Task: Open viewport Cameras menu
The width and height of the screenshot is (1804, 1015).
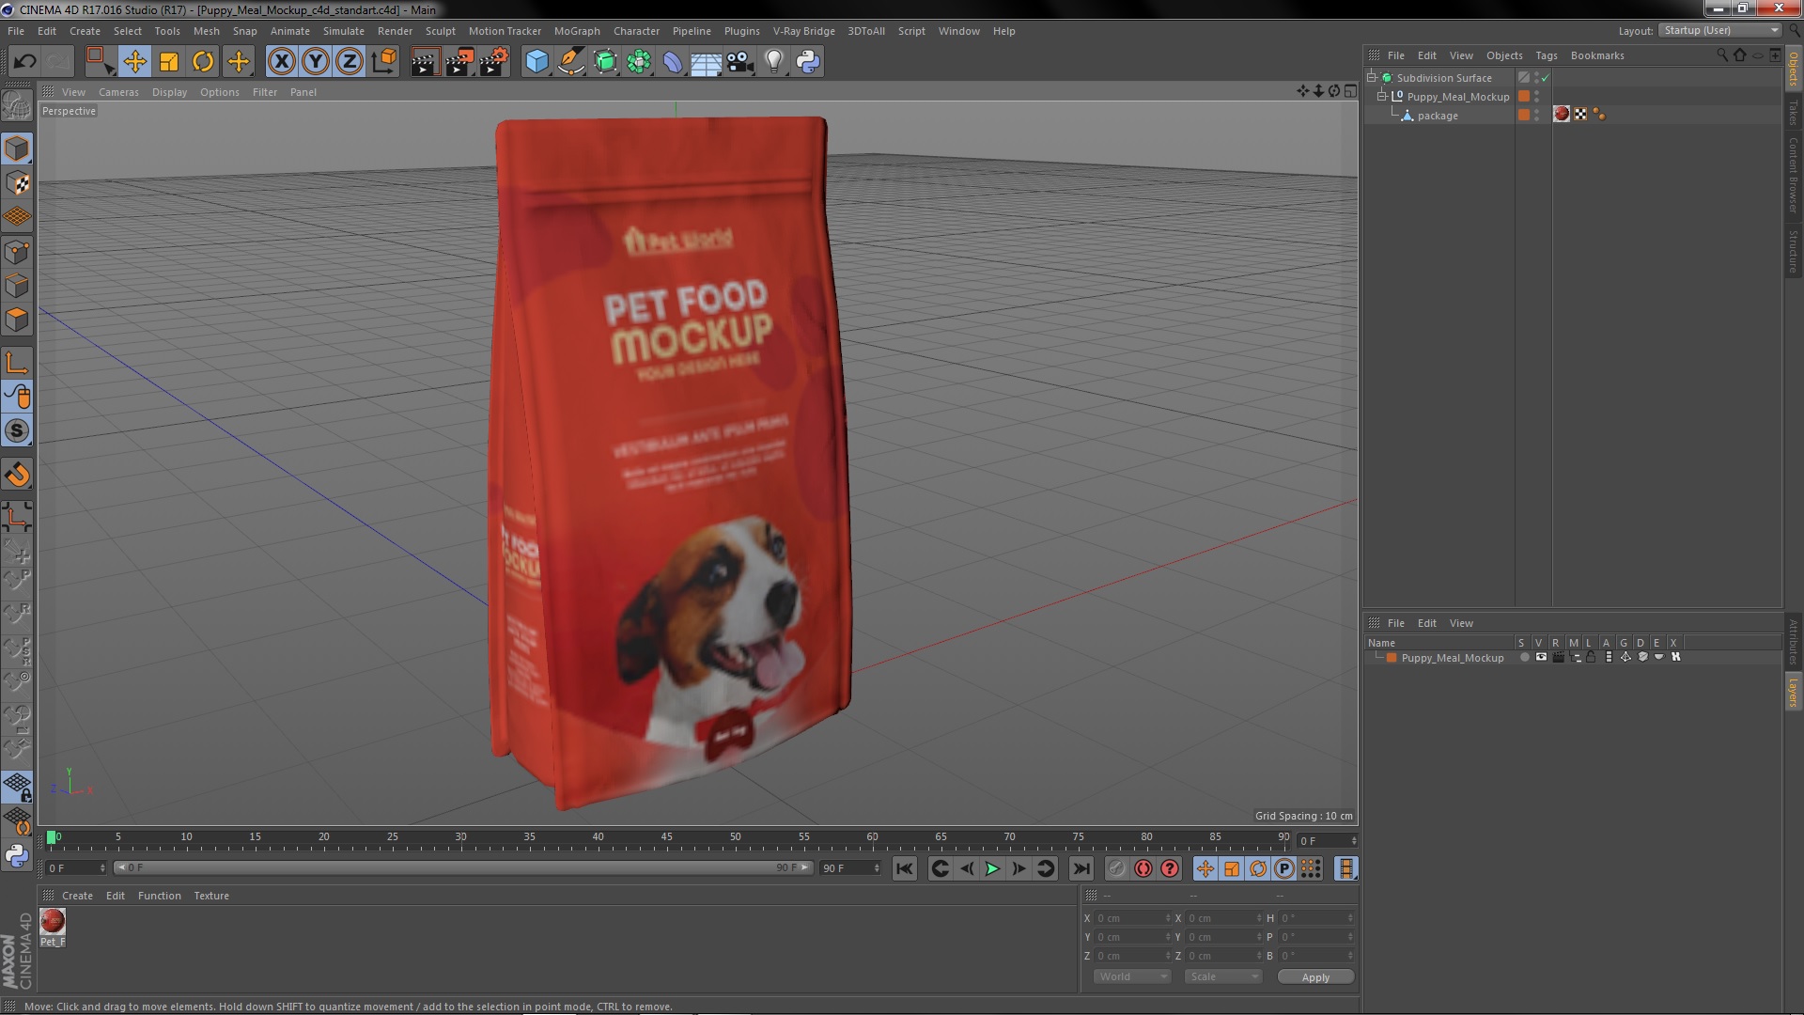Action: [x=118, y=92]
